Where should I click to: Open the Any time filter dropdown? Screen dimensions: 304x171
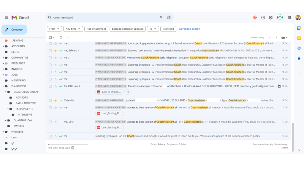point(73,29)
